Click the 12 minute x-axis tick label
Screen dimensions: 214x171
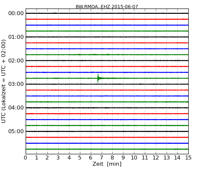(156, 158)
